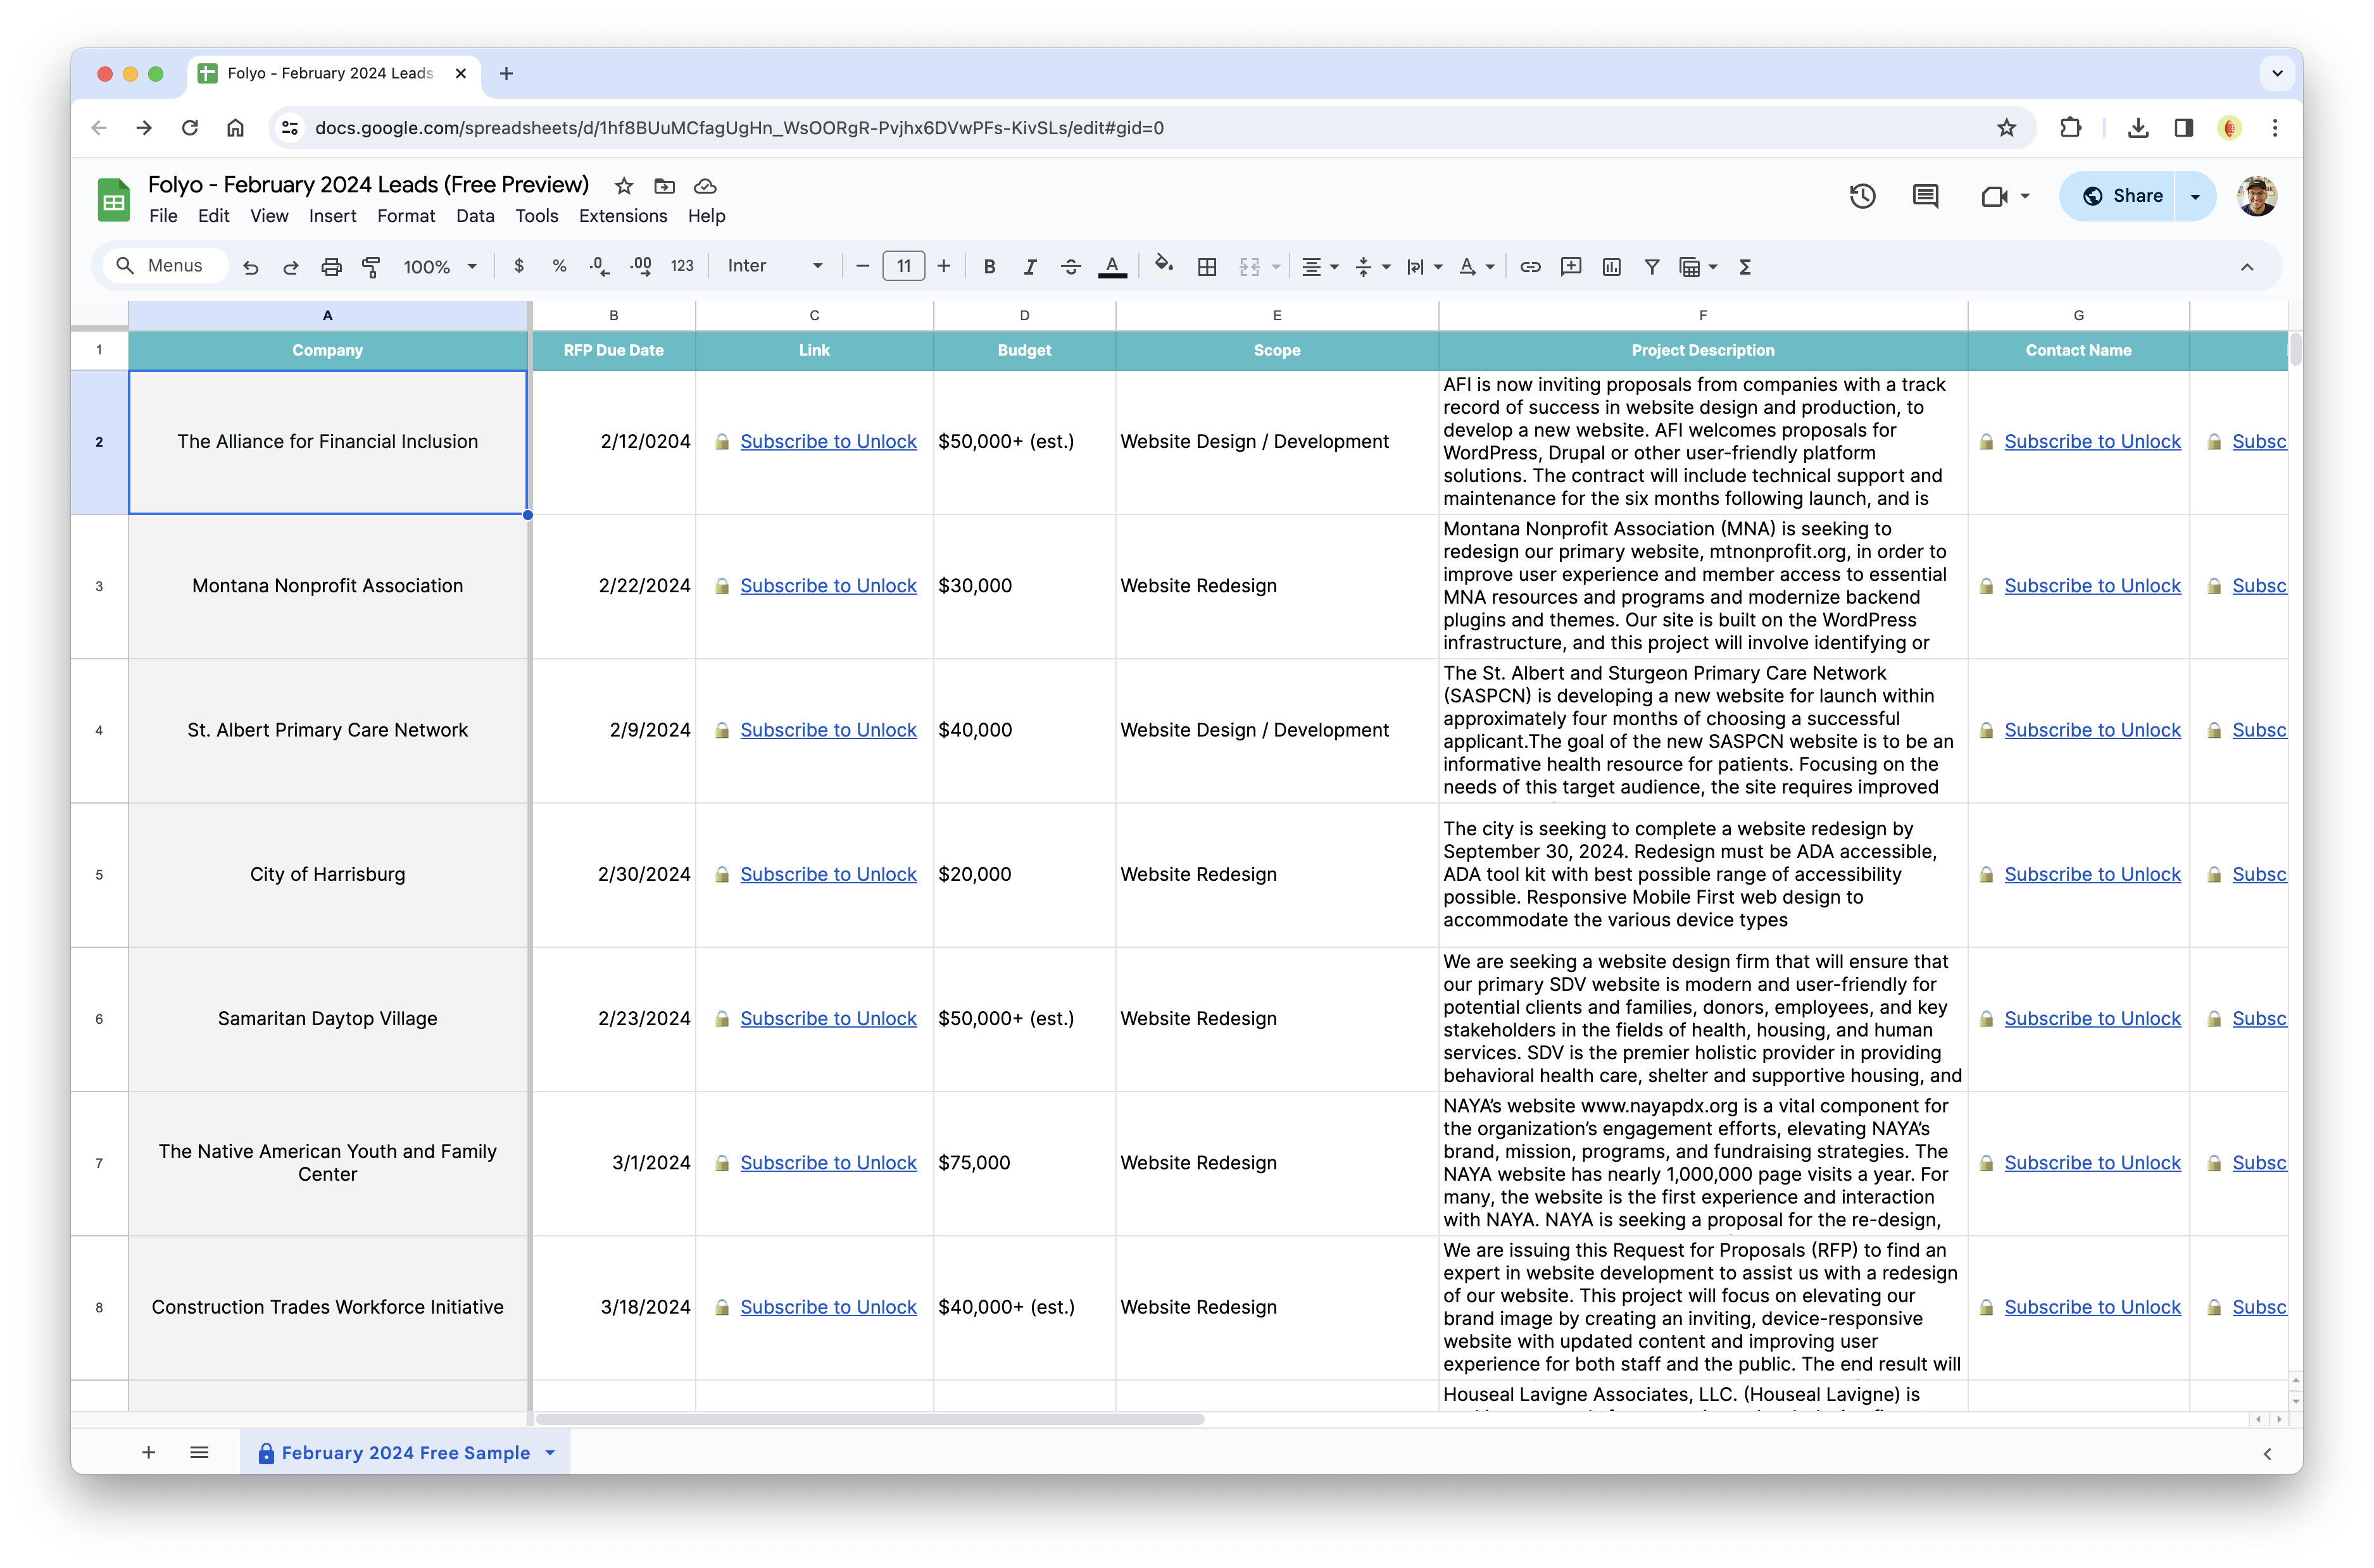This screenshot has width=2374, height=1568.
Task: Open the functions (sum) menu
Action: coord(1745,266)
